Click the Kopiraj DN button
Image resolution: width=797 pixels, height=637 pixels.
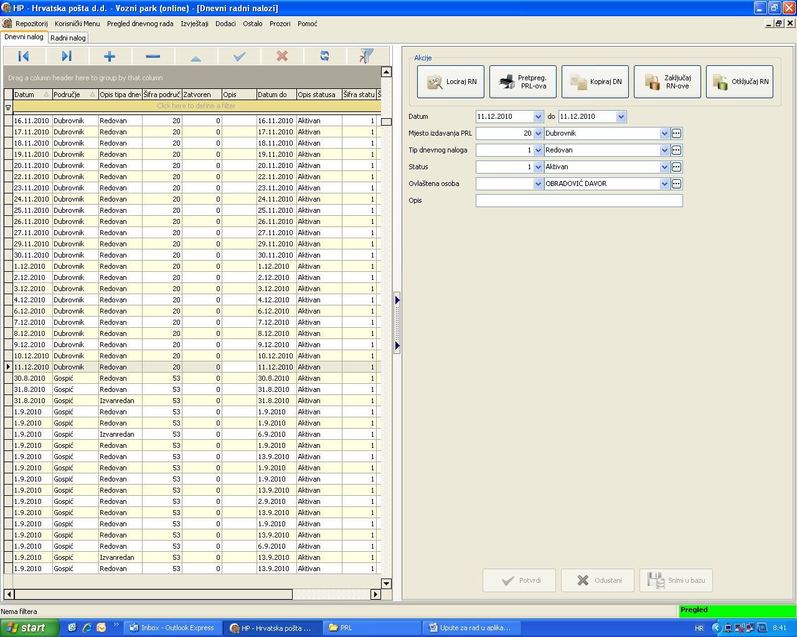click(x=595, y=81)
